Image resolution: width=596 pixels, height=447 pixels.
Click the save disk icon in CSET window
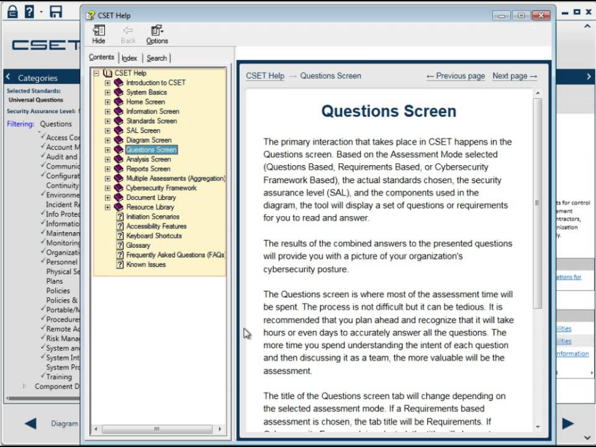click(56, 11)
